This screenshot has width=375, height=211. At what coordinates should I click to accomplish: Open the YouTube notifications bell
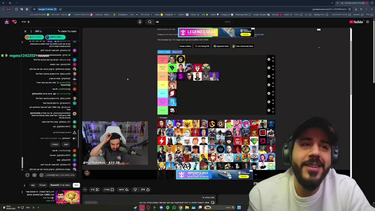coord(15,22)
